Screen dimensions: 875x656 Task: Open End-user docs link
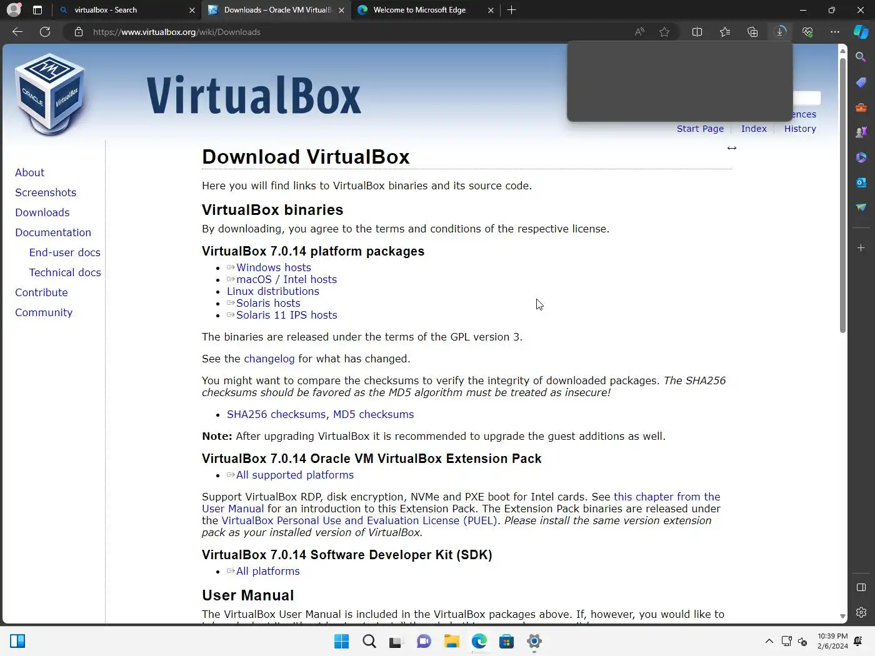[x=64, y=252]
